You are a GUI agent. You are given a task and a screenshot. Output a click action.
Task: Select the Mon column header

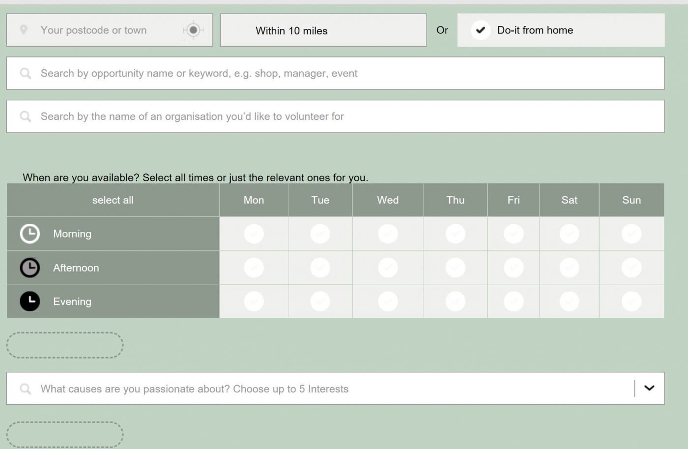coord(254,200)
